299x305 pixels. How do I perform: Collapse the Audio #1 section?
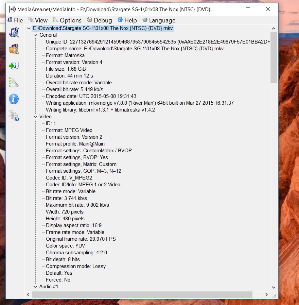tap(35, 287)
